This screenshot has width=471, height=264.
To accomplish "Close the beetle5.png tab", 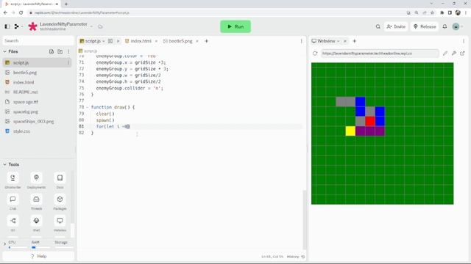I will [x=197, y=41].
